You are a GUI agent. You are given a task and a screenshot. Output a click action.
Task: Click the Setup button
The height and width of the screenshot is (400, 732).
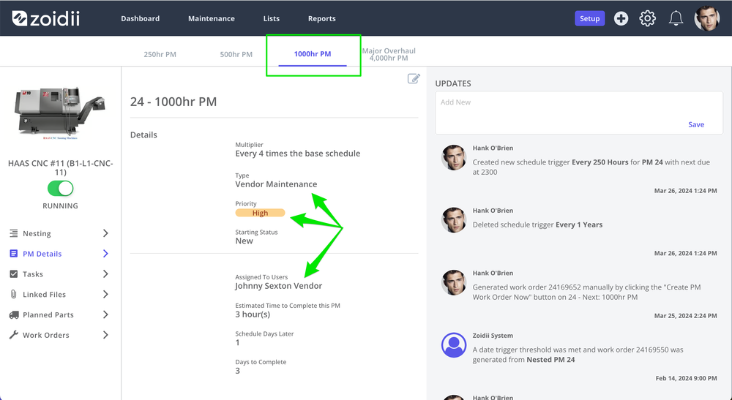pyautogui.click(x=589, y=19)
